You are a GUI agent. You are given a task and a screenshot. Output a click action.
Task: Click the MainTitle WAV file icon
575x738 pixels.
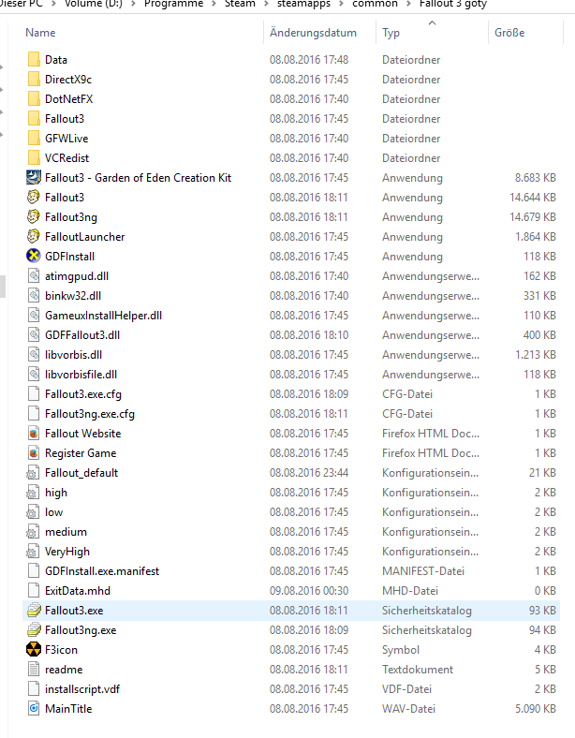(x=34, y=709)
